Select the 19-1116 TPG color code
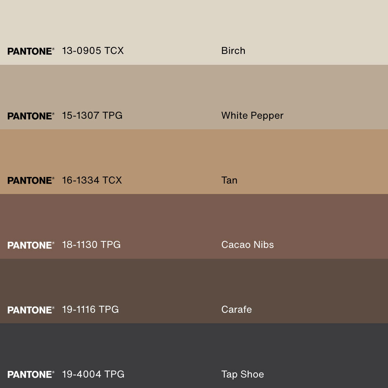The width and height of the screenshot is (388, 388). point(90,310)
